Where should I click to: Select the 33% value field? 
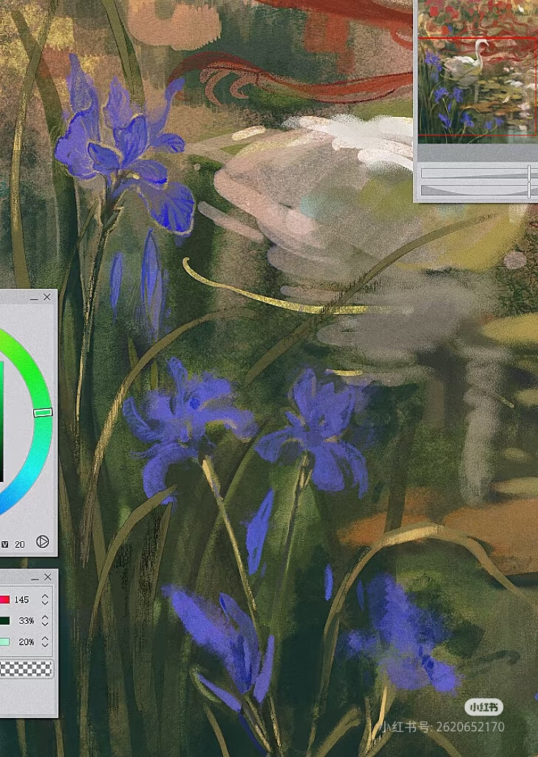pyautogui.click(x=26, y=620)
